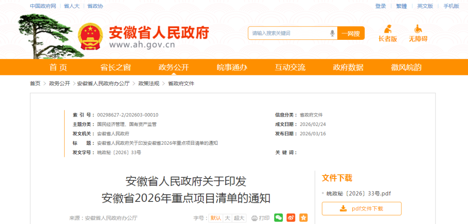This screenshot has width=468, height=224.
Task: Open the 皖政秘〔2026〕33号.pdf file link
Action: 359,193
